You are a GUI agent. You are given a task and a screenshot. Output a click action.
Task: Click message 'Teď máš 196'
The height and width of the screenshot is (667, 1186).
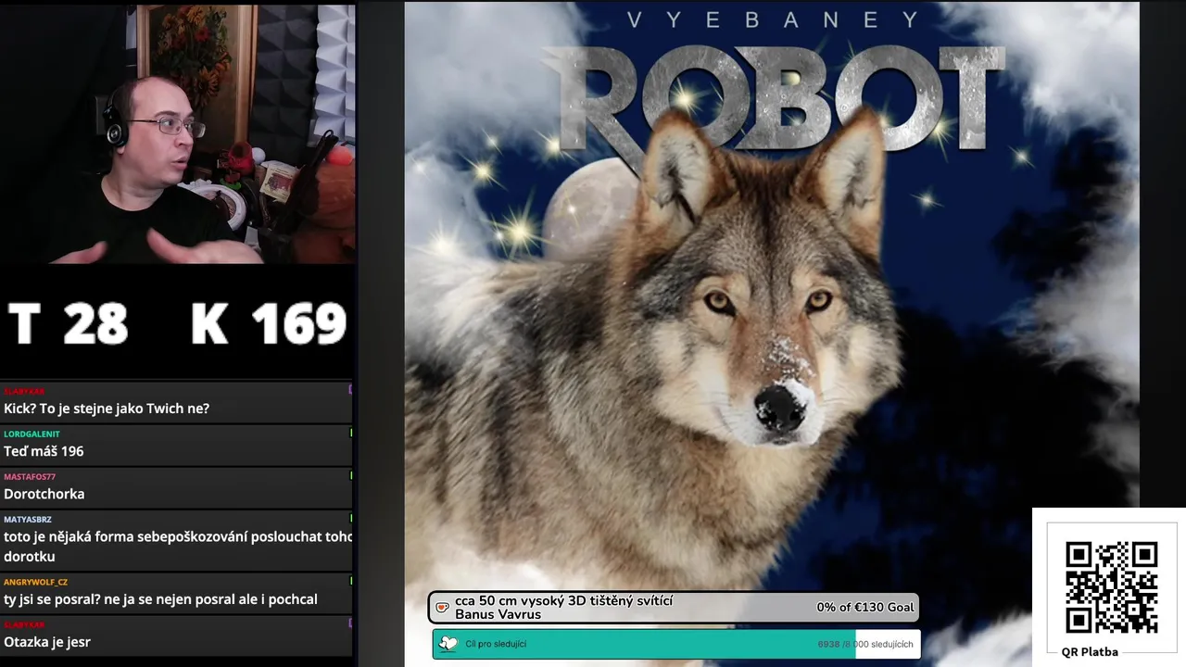44,451
